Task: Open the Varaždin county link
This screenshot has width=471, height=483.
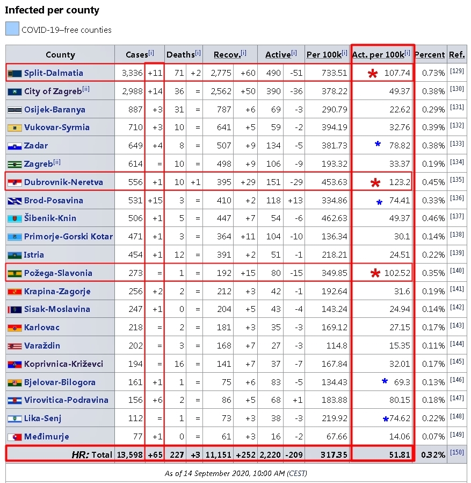Action: (42, 346)
